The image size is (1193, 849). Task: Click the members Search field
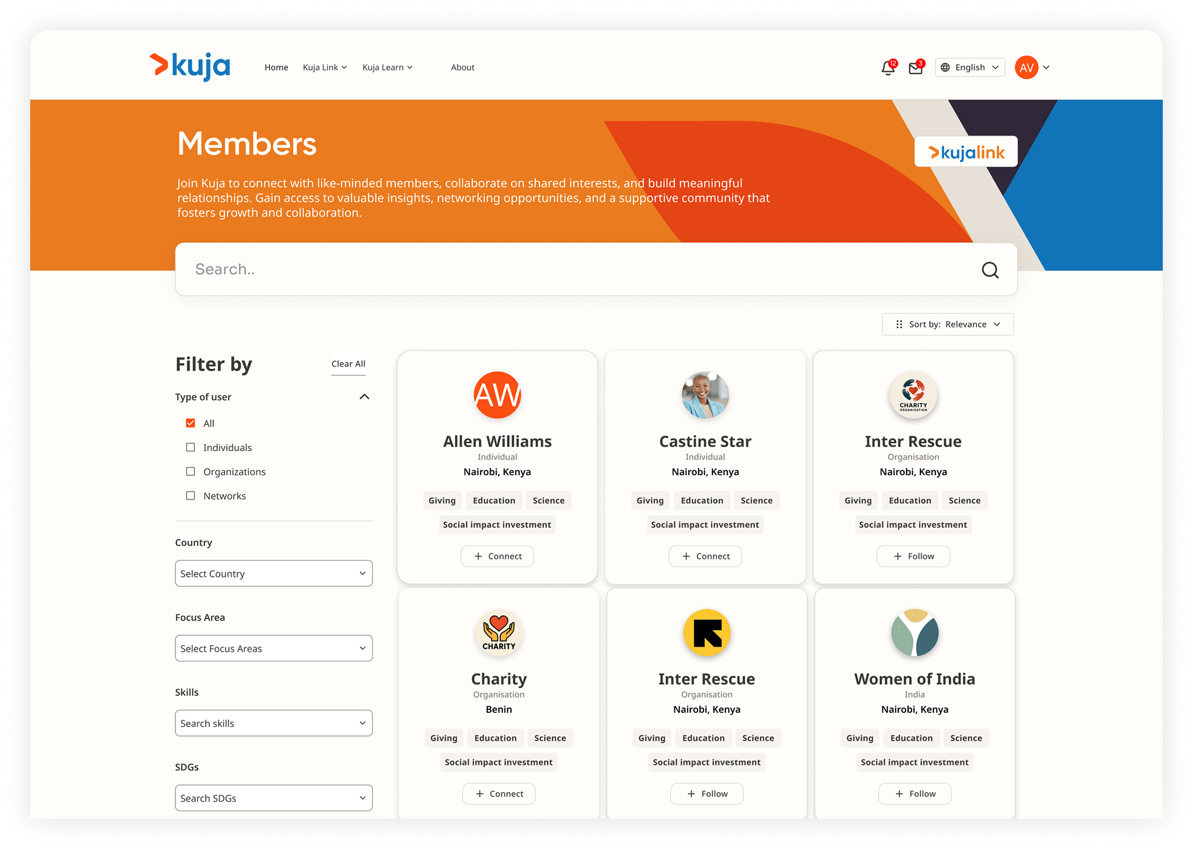click(x=596, y=269)
